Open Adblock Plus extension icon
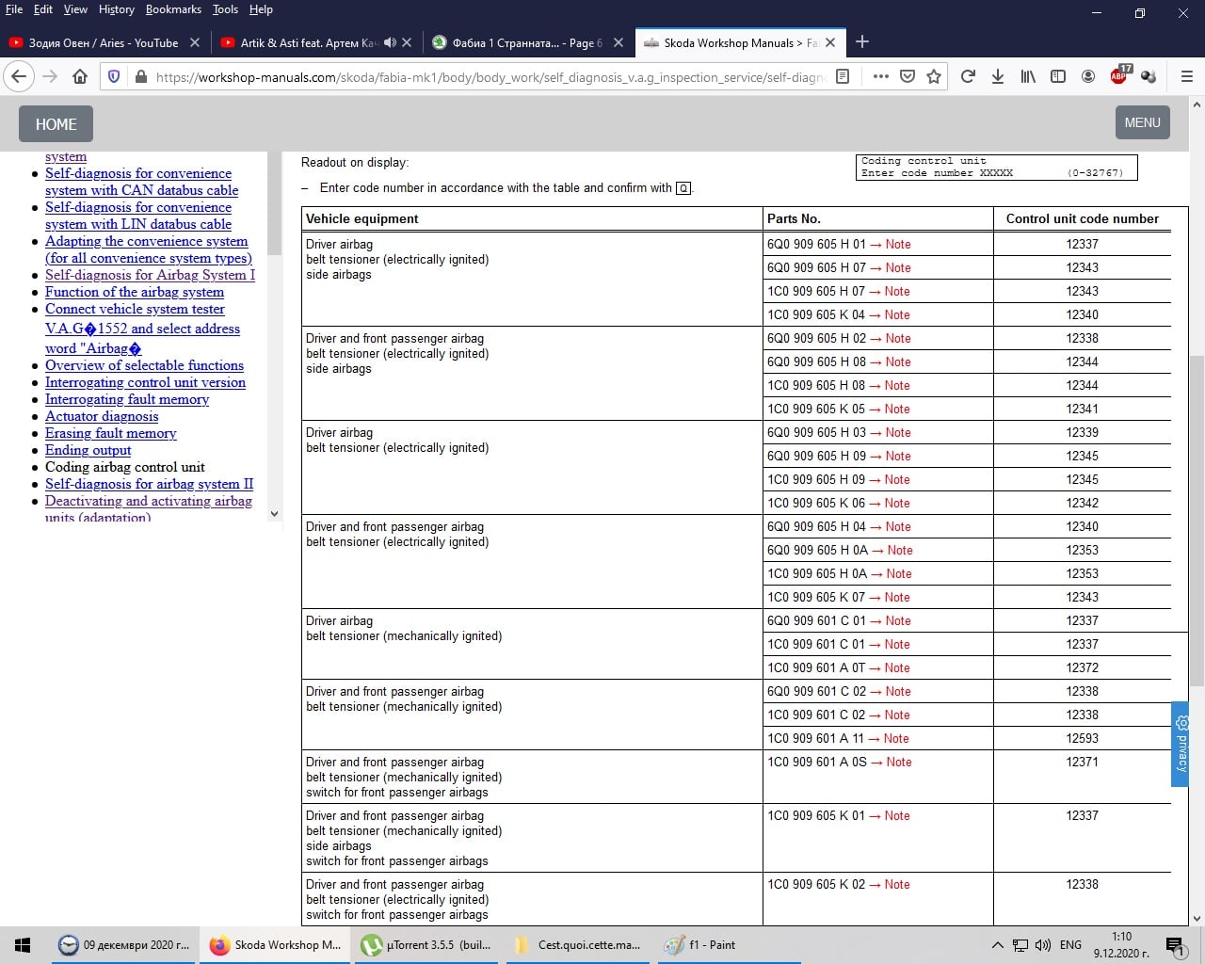Viewport: 1205px width, 964px height. [1119, 75]
